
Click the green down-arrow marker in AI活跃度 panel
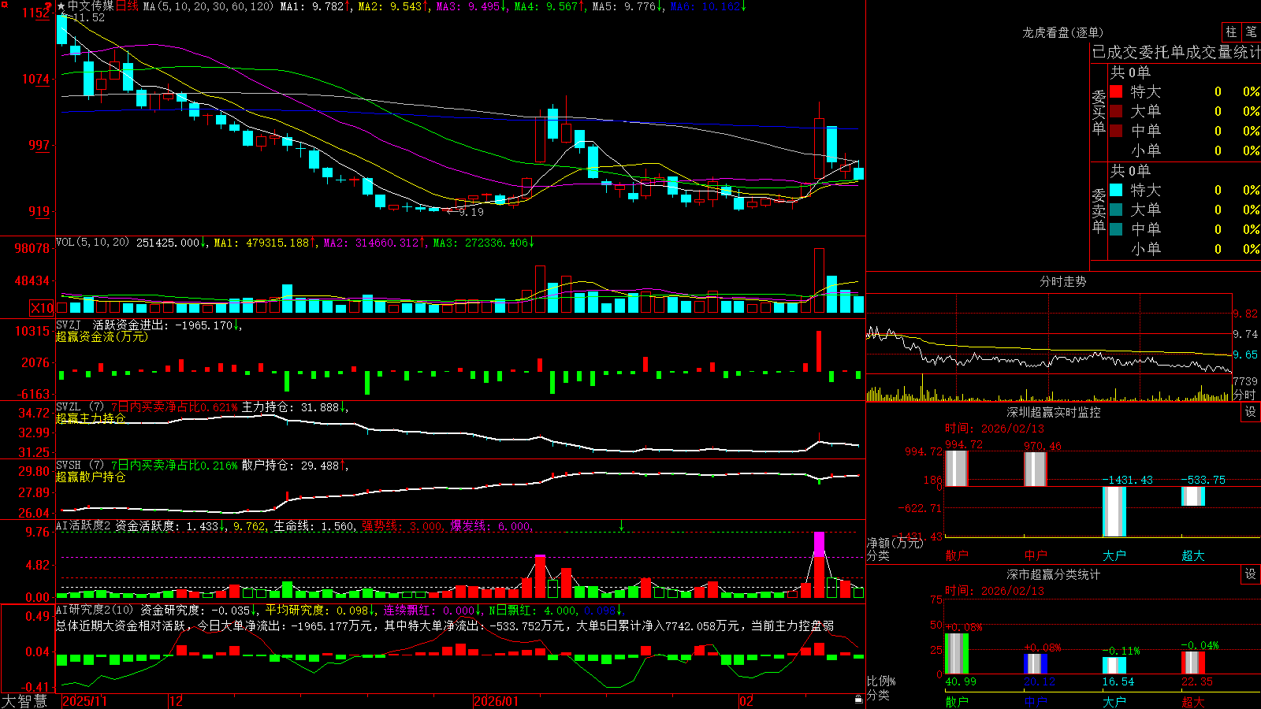tap(621, 525)
